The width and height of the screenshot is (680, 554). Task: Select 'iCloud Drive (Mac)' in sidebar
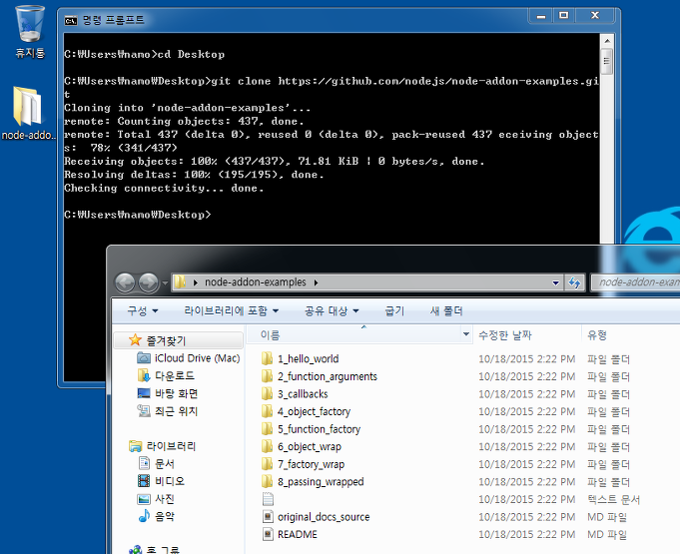[x=198, y=358]
